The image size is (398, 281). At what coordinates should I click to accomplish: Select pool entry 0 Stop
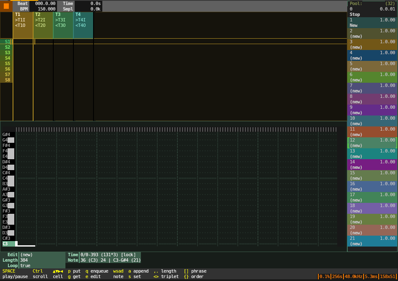(372, 12)
